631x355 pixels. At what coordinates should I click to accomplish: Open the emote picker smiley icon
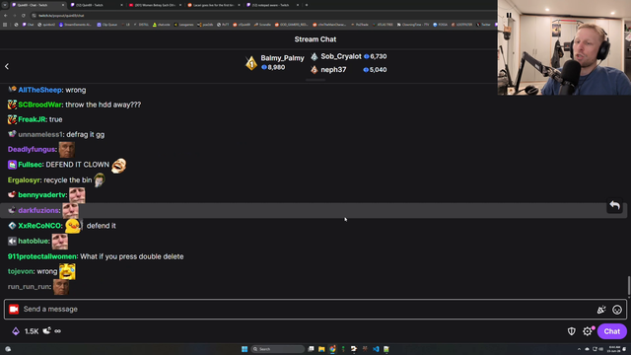[617, 310]
